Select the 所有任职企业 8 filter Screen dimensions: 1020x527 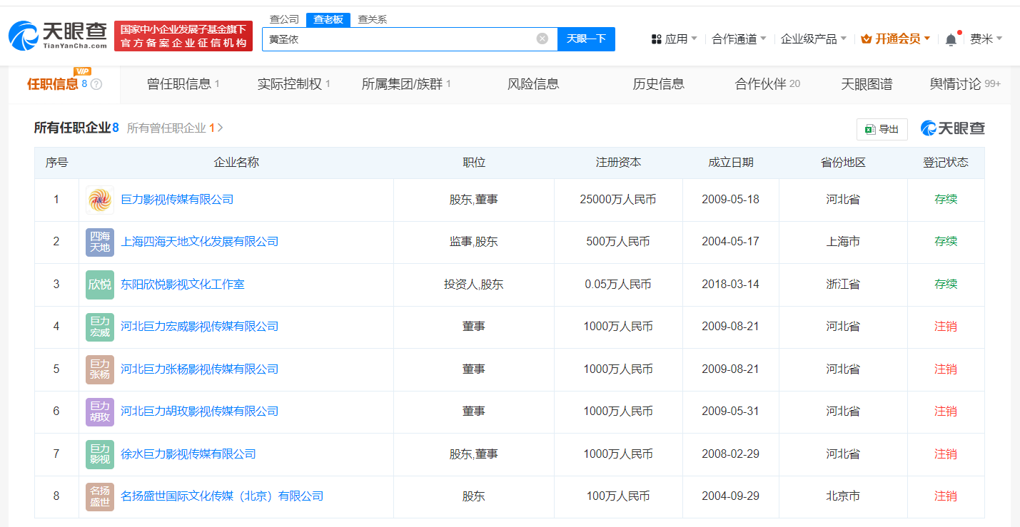point(76,128)
